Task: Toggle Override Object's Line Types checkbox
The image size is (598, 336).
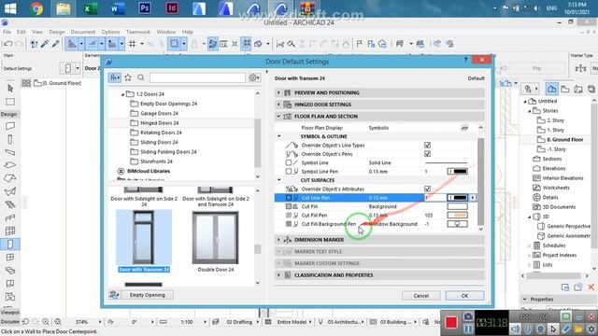Action: [427, 146]
